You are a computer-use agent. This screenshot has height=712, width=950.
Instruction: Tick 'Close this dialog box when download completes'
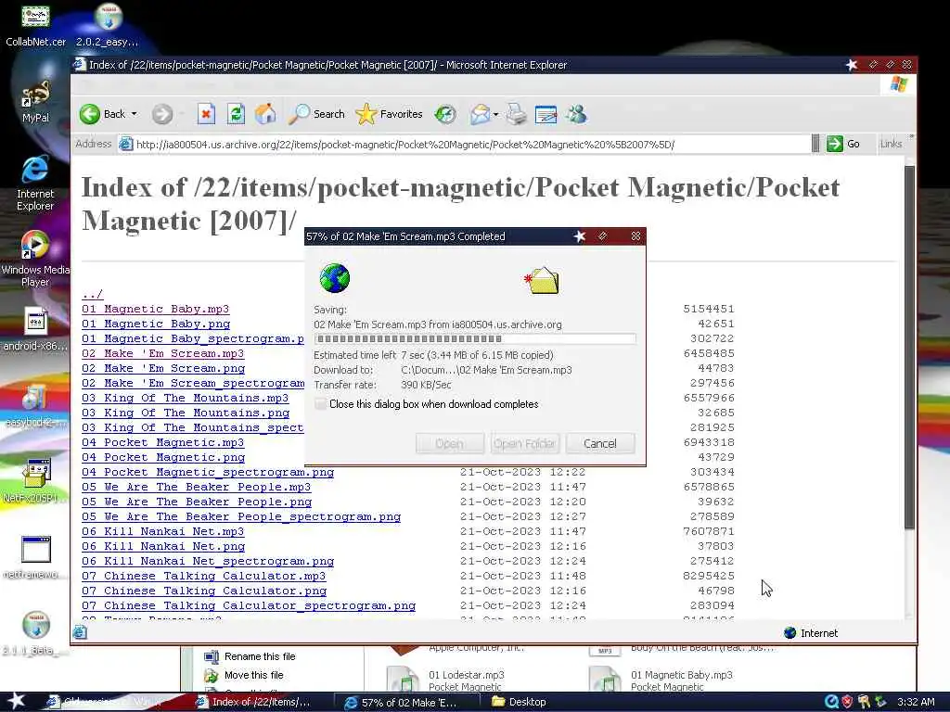320,404
